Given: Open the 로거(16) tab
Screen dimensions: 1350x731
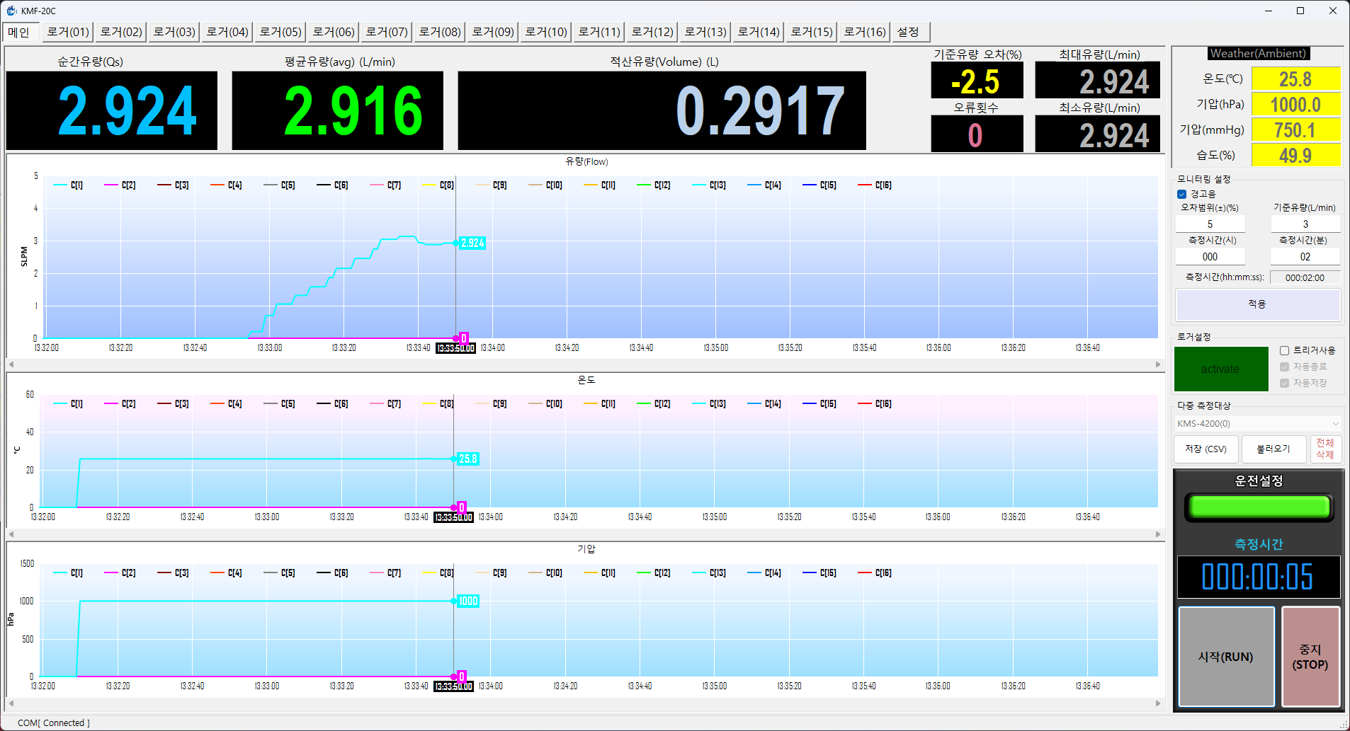Looking at the screenshot, I should [x=865, y=32].
